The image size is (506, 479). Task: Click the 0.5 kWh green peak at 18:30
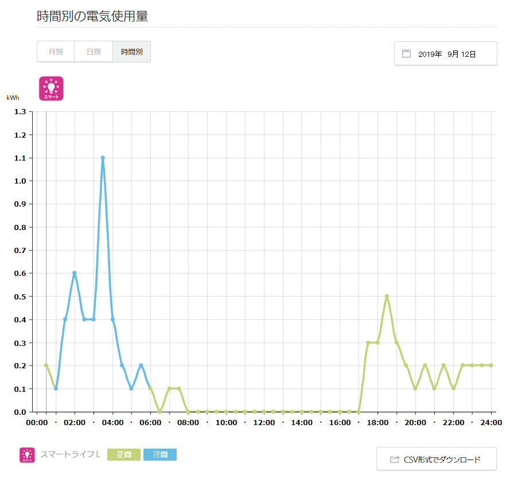point(387,296)
